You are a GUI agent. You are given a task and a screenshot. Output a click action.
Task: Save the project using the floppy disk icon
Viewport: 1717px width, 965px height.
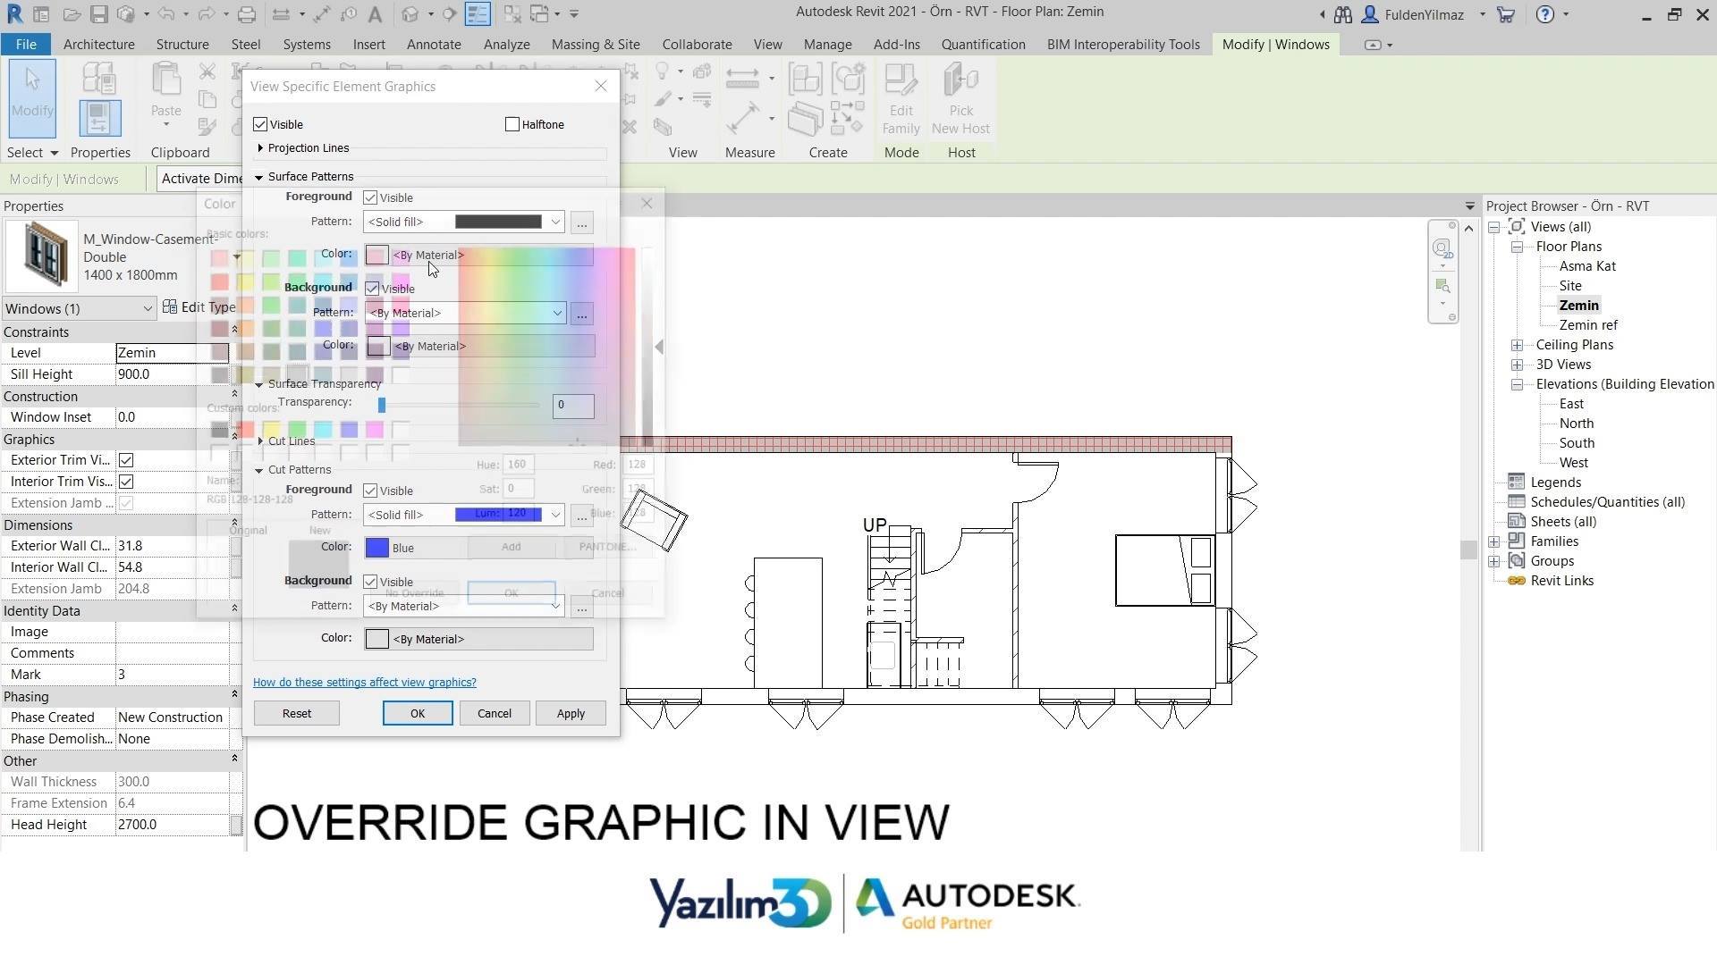click(x=98, y=14)
